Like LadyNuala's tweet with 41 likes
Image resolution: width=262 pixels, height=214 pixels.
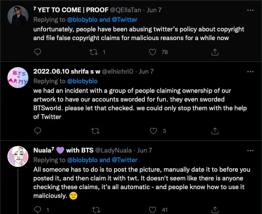point(152,209)
